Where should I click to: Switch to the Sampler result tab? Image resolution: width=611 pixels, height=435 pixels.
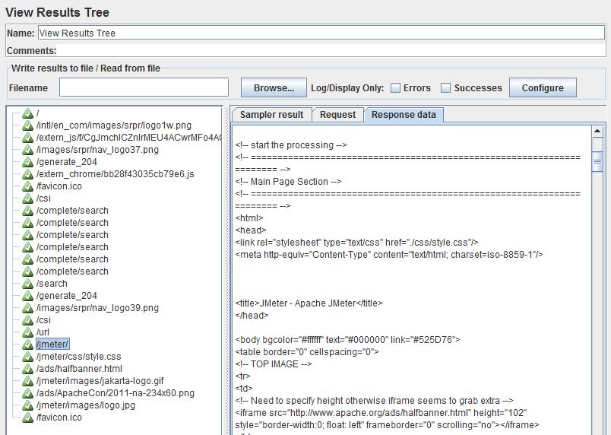(x=271, y=115)
